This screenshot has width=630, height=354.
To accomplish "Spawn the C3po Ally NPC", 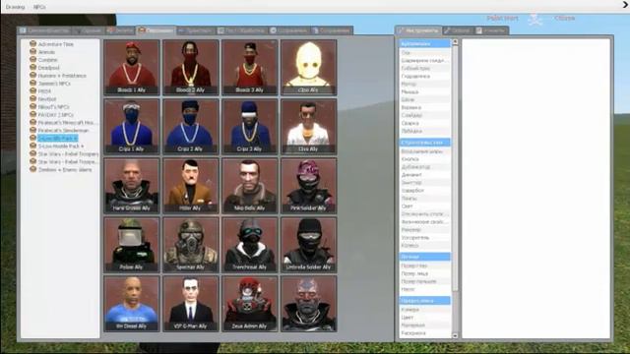I will (308, 67).
